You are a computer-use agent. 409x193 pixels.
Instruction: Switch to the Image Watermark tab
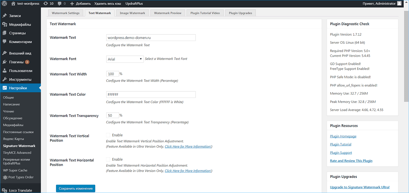pyautogui.click(x=132, y=13)
